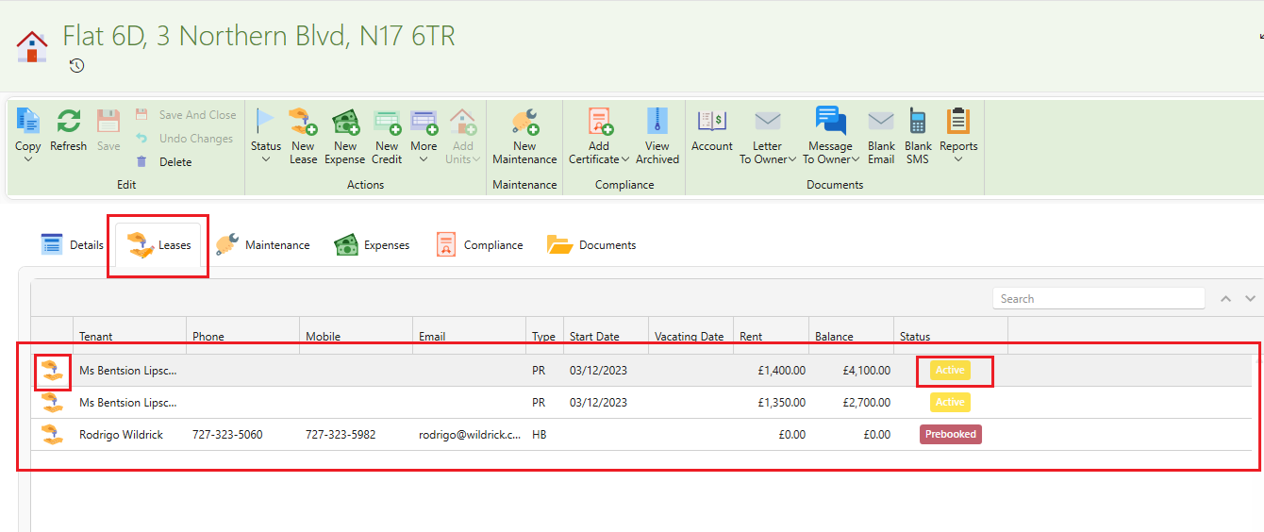Image resolution: width=1264 pixels, height=532 pixels.
Task: Open the Account ledger icon
Action: point(711,122)
